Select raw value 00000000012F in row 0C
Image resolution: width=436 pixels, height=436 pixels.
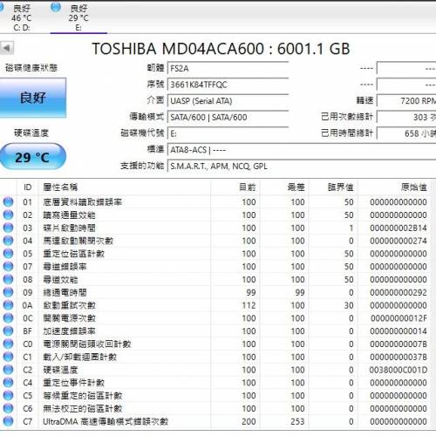399,318
